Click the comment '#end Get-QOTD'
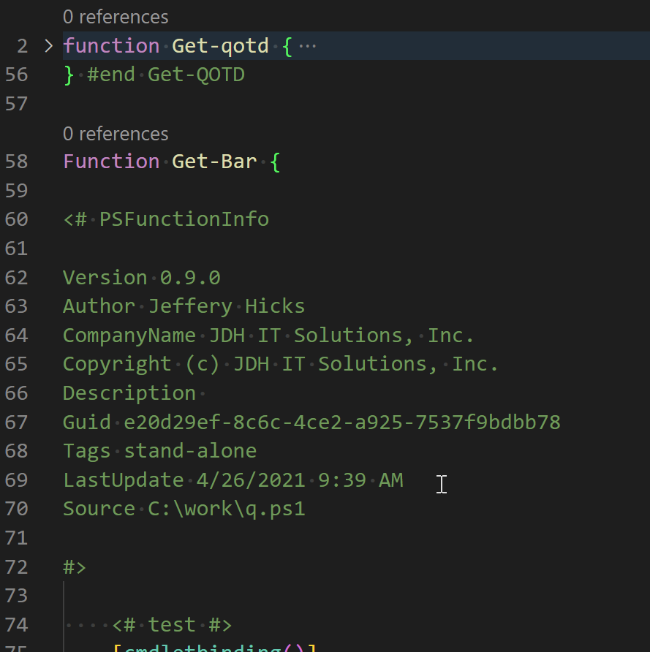This screenshot has height=652, width=650. coord(165,75)
